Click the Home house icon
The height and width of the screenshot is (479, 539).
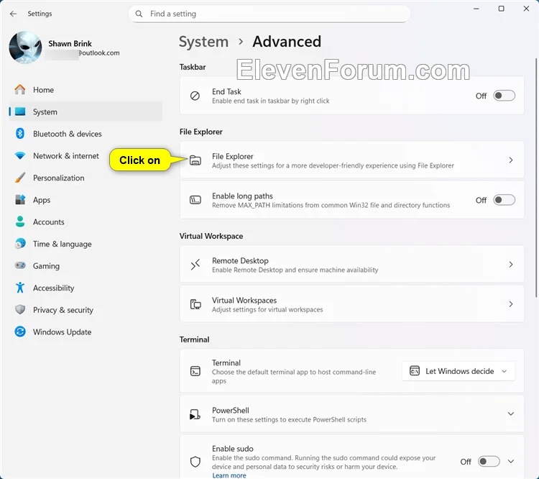[x=20, y=90]
